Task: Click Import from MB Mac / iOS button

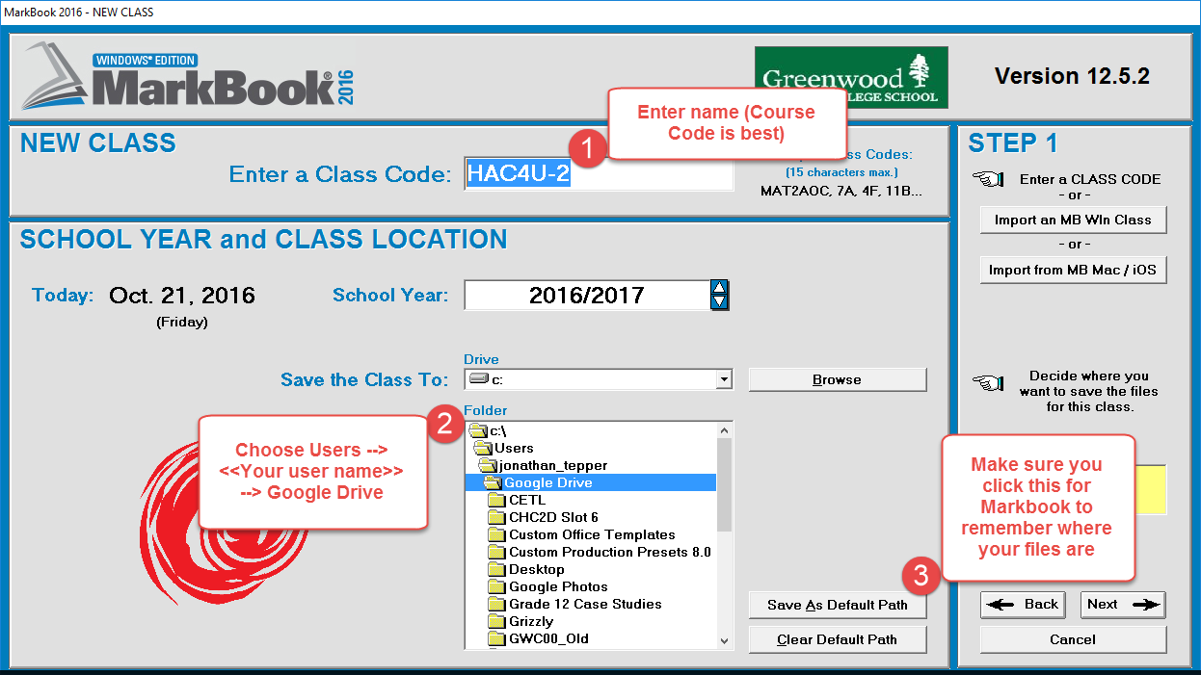Action: click(1073, 270)
